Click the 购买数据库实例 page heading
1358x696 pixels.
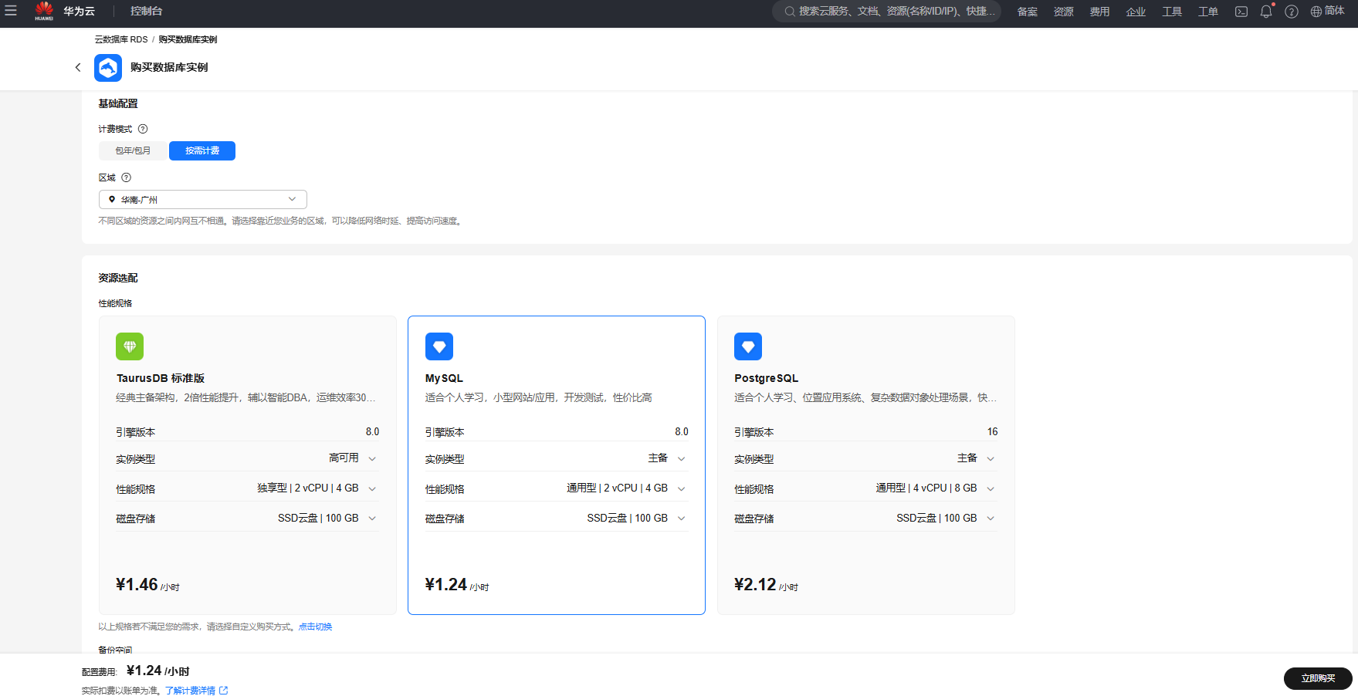[x=169, y=67]
